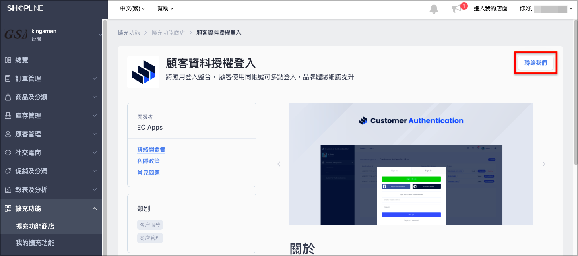Select 我的擴充功能 in the sidebar
The height and width of the screenshot is (256, 578).
(x=35, y=243)
